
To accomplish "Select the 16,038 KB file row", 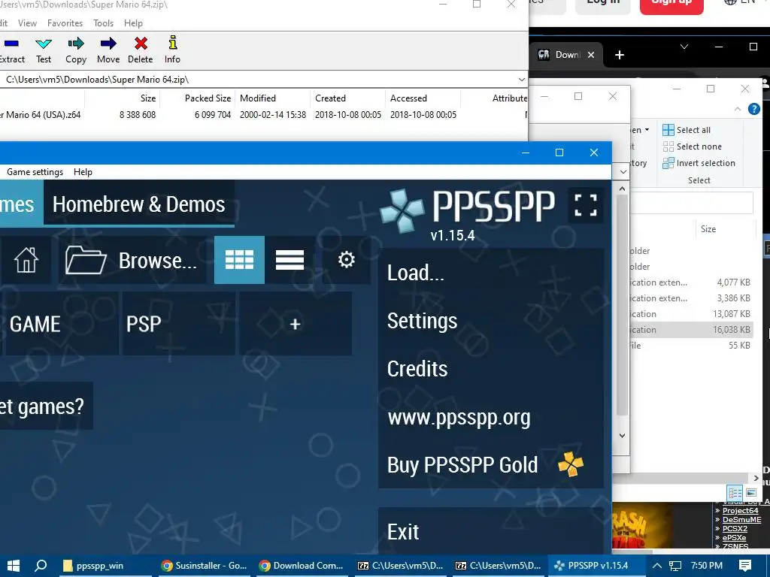I will click(x=692, y=330).
